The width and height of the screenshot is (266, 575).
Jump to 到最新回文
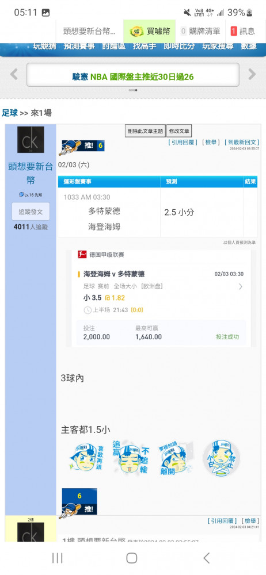[x=242, y=142]
